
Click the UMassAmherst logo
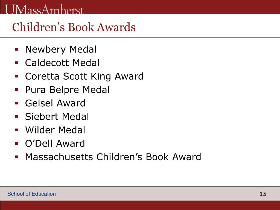[x=44, y=10]
